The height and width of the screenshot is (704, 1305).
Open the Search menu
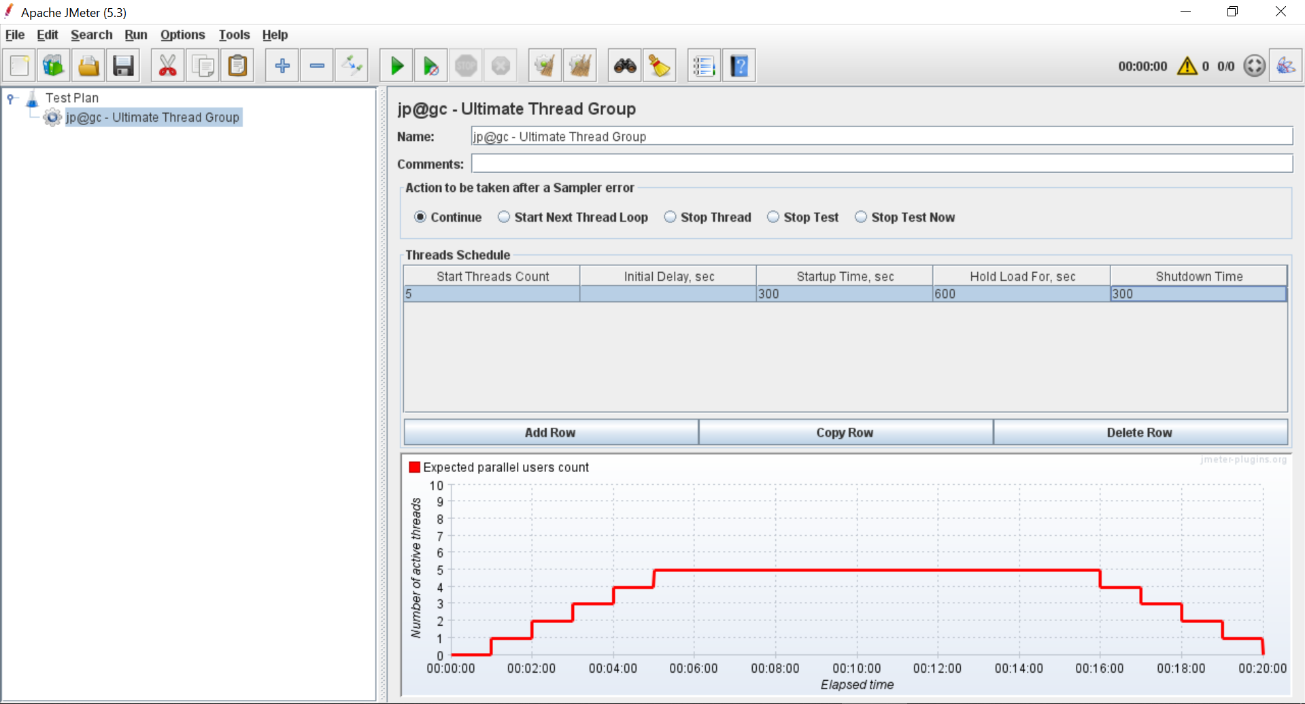[x=92, y=35]
